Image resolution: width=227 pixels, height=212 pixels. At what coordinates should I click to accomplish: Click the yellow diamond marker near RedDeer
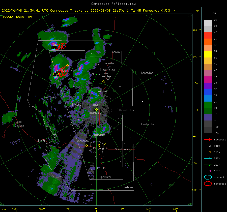tap(104, 82)
